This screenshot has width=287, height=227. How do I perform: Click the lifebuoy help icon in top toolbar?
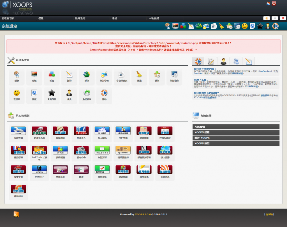pos(276,26)
